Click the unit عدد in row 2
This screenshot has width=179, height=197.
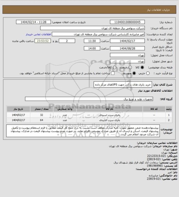[65, 120]
